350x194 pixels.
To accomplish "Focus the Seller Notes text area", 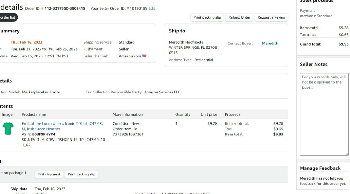I will (324, 114).
